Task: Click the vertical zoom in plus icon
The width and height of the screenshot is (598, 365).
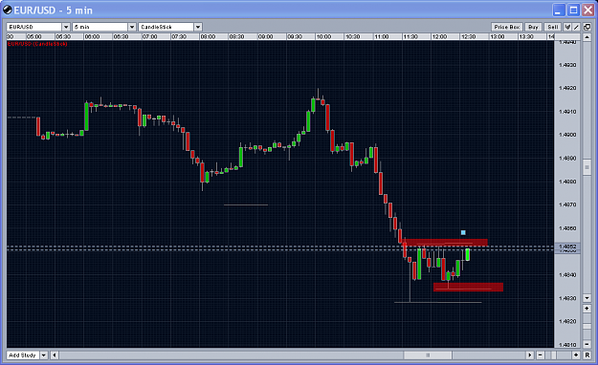Action: (x=587, y=309)
